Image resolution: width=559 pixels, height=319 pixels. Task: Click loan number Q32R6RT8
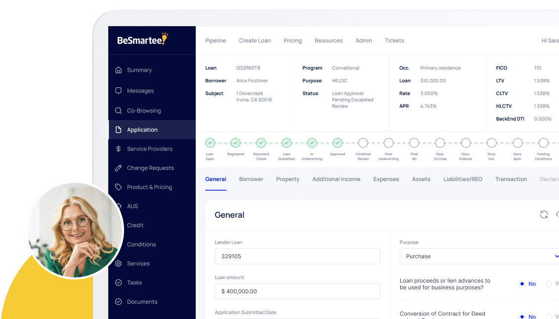[x=248, y=68]
